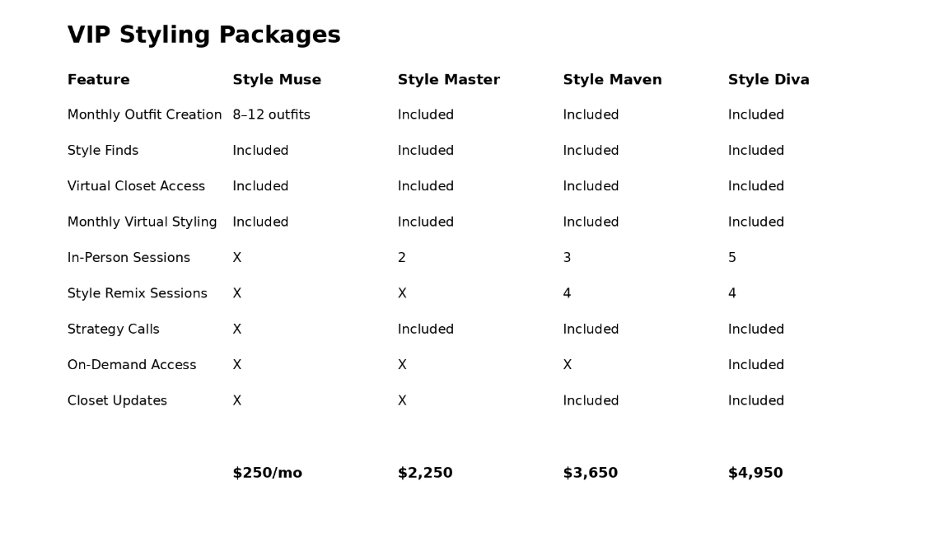The height and width of the screenshot is (547, 944).
Task: Select the In-Person Sessions row label
Action: (129, 258)
